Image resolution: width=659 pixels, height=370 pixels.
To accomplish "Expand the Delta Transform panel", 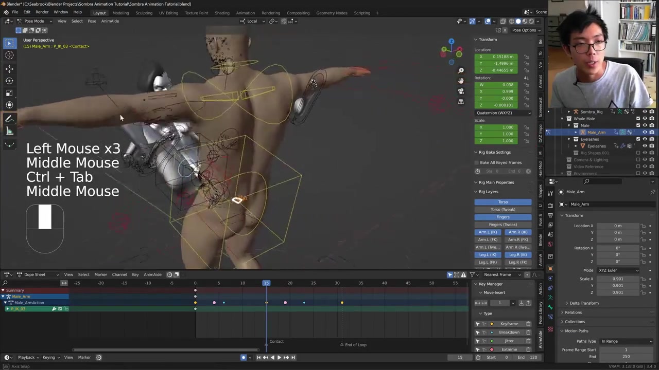I will 584,303.
